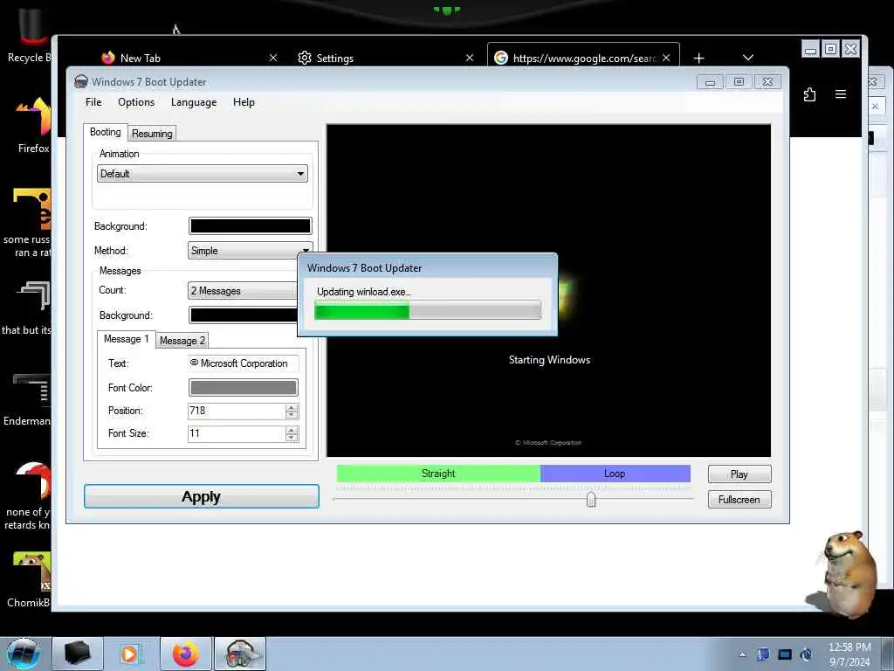
Task: Open the Language menu
Action: tap(194, 102)
